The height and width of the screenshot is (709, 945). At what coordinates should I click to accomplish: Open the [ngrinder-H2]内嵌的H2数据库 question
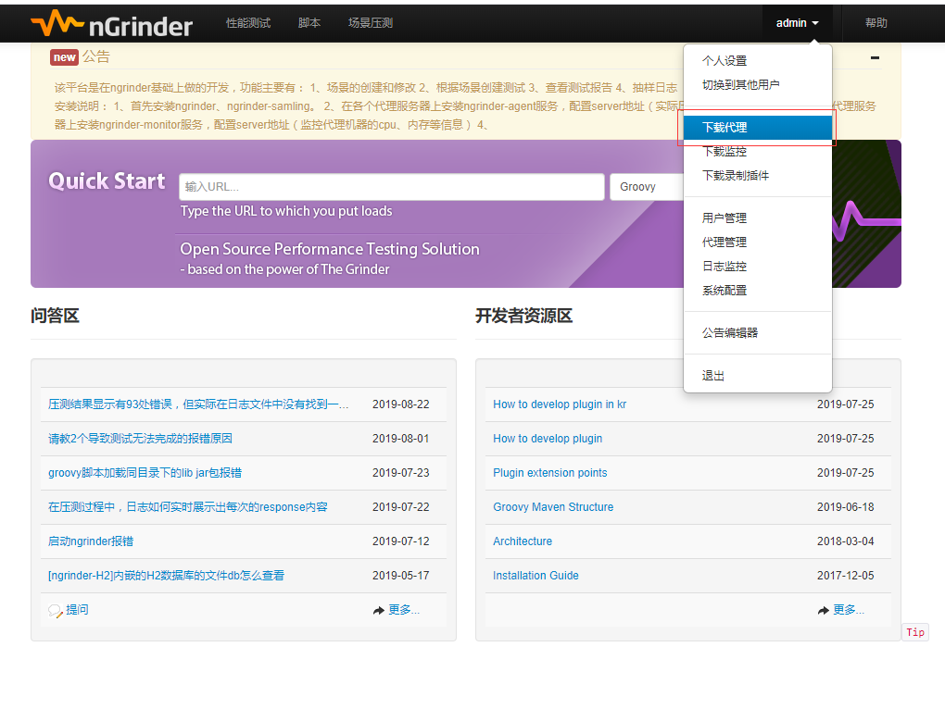166,576
